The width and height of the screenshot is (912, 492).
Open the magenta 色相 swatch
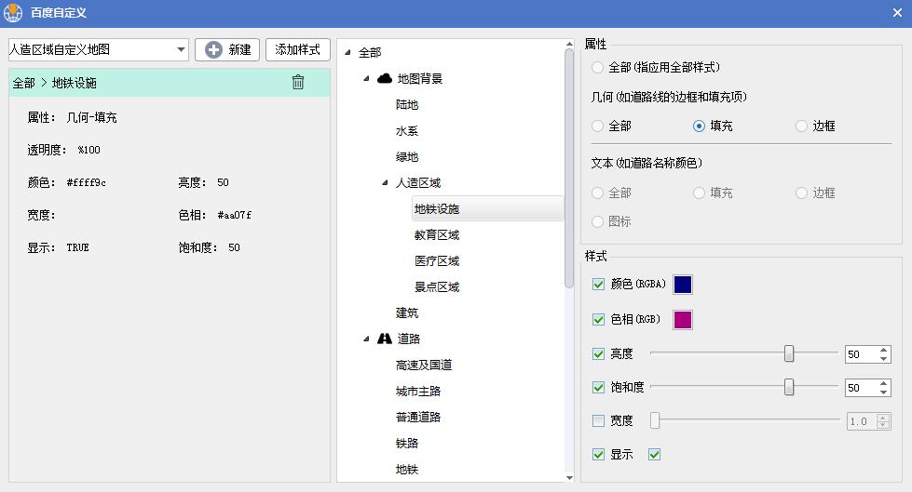tap(682, 320)
